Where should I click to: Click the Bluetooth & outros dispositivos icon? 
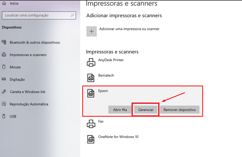click(4, 42)
